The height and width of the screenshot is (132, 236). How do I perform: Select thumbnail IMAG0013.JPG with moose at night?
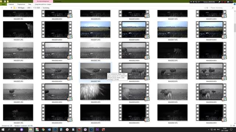pos(18,29)
